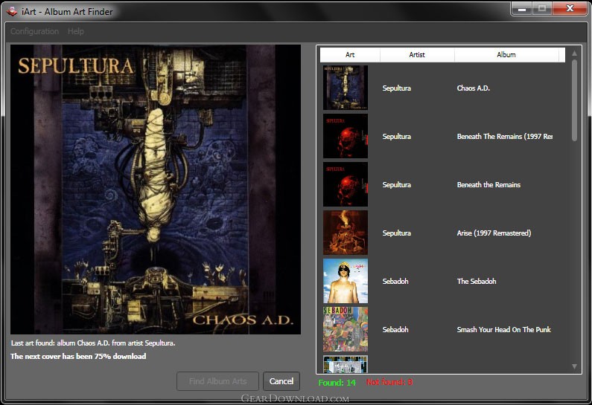Minimize the iArt window
Viewport: 592px width, 405px height.
(x=522, y=8)
